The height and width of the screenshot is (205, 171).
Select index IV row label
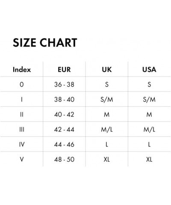coord(22,144)
